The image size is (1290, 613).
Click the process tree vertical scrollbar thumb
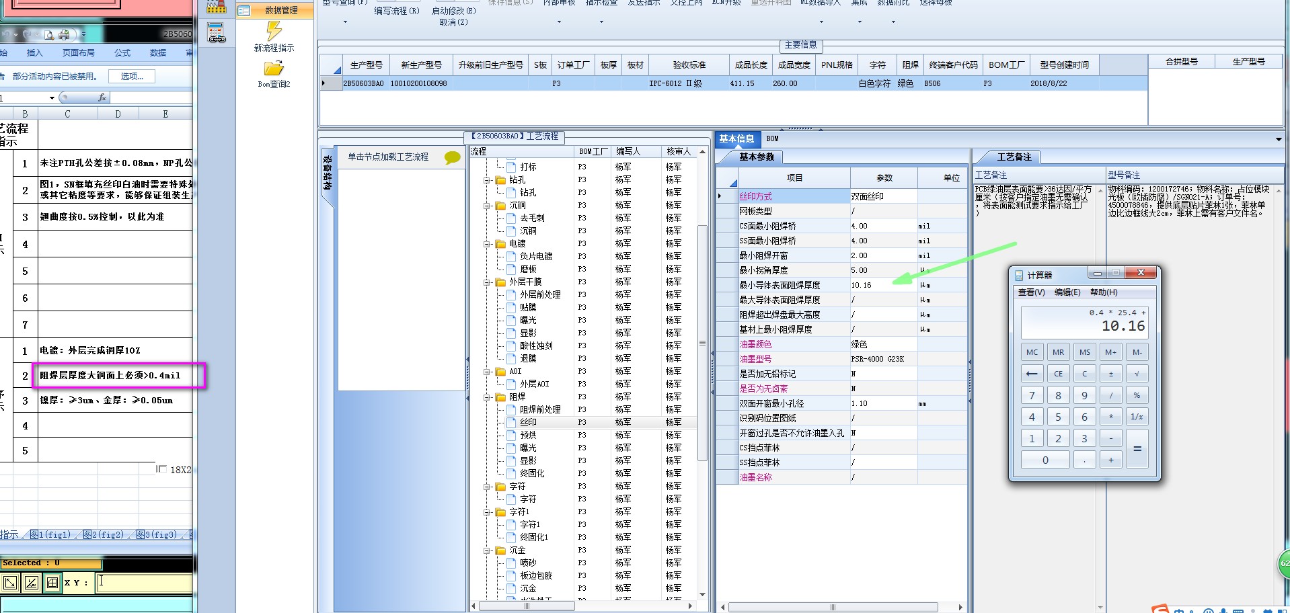tap(703, 343)
